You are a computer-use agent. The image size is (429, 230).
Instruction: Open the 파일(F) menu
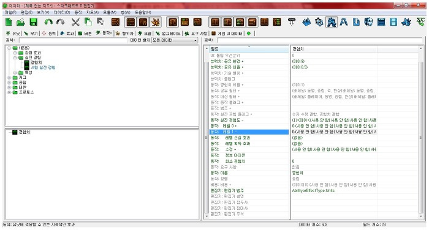coord(10,12)
